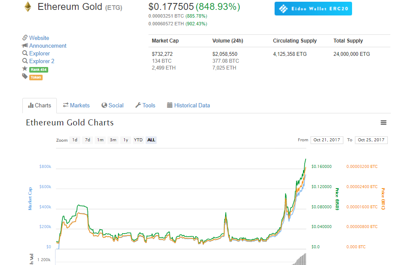Set chart zoom to YTD
The height and width of the screenshot is (265, 405).
[138, 140]
